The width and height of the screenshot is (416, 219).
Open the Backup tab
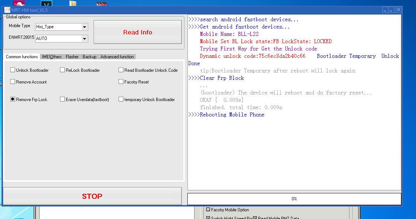pos(89,56)
